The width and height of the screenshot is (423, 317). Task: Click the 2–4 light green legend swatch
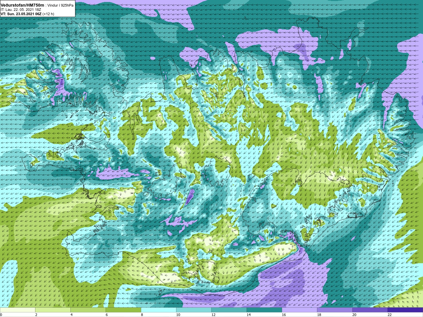click(x=53, y=310)
